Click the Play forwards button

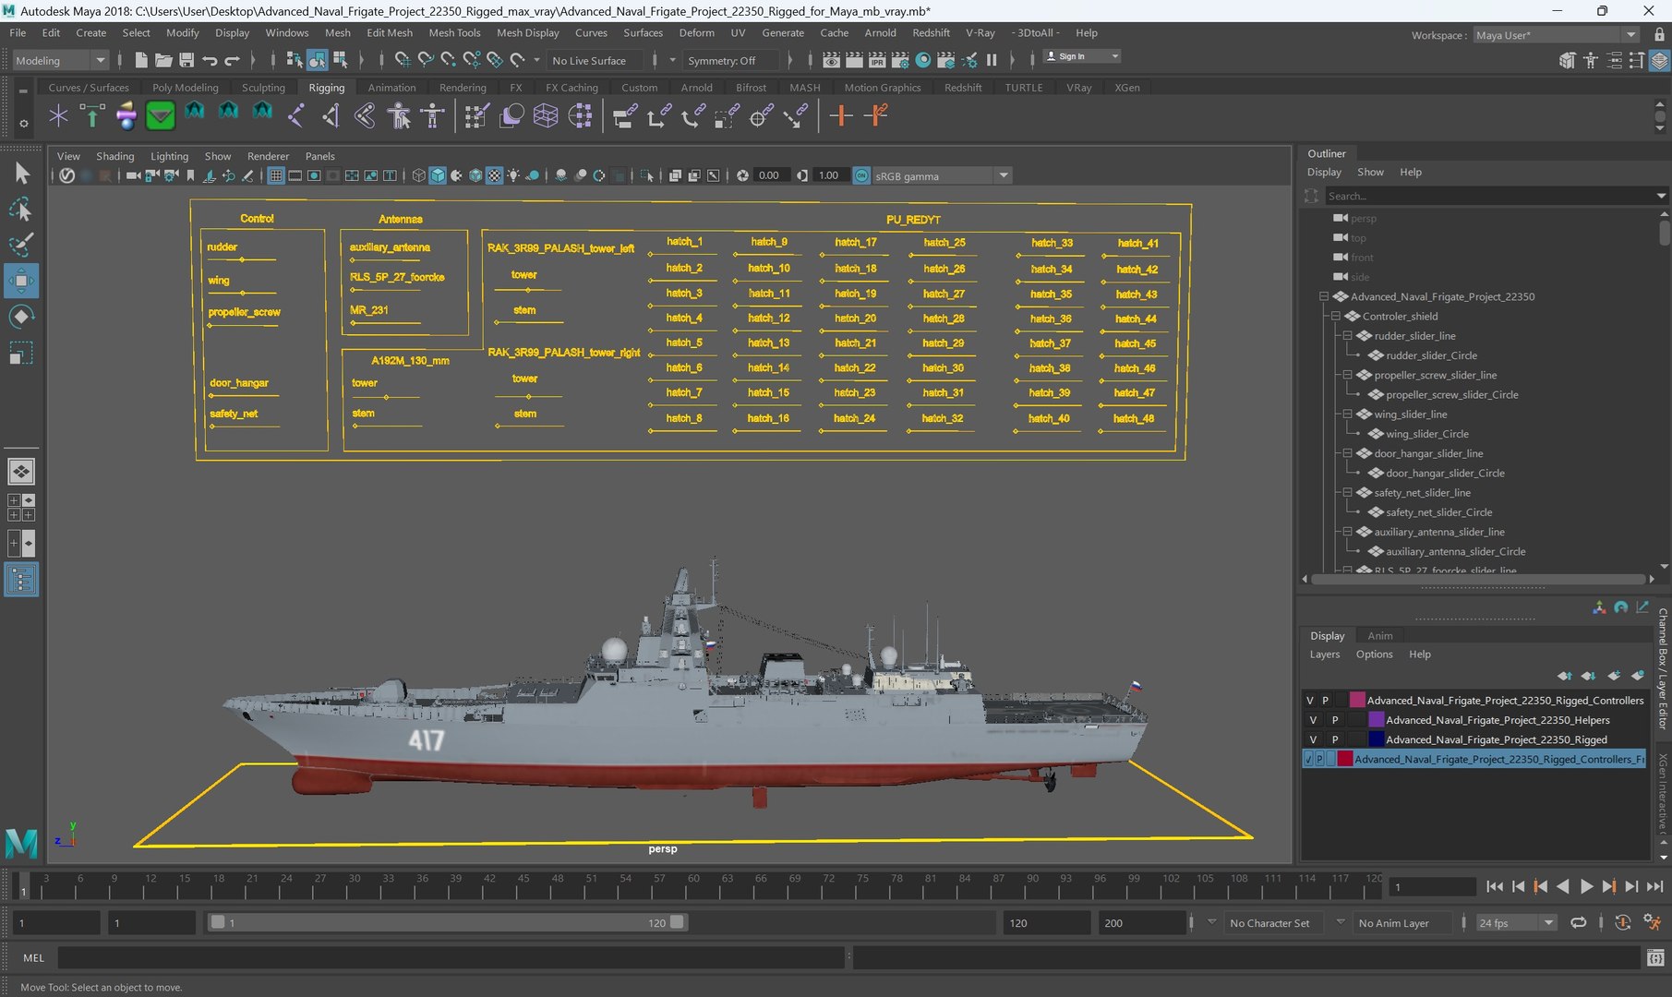1586,886
